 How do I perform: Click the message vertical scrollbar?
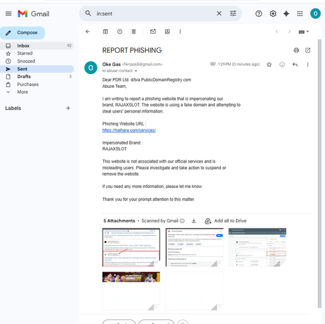(320, 174)
